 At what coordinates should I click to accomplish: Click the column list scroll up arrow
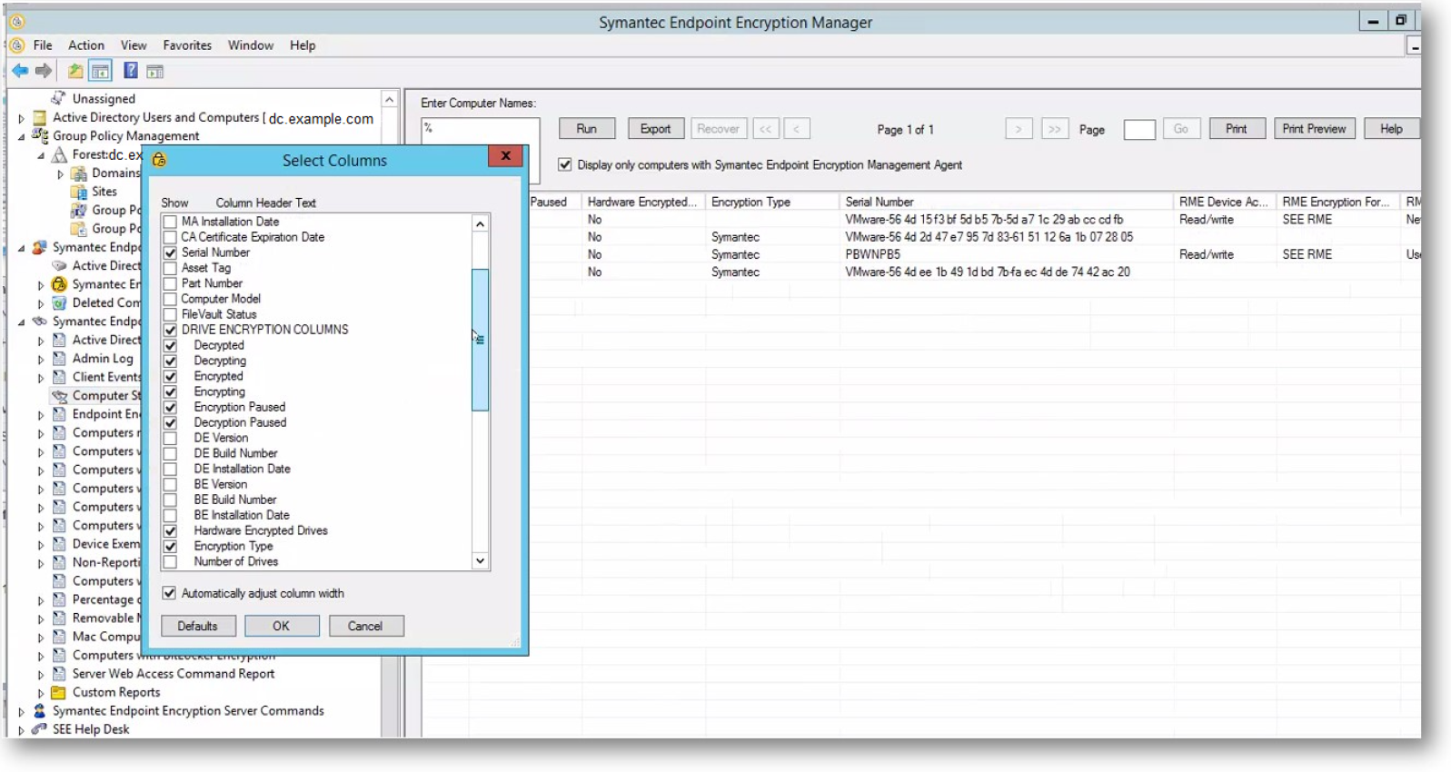click(x=480, y=223)
